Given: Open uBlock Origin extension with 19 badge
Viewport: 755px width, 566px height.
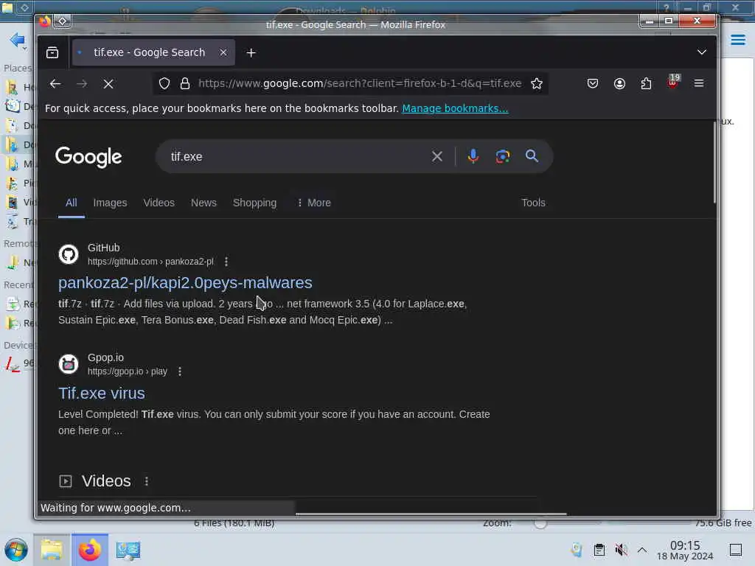Looking at the screenshot, I should point(673,83).
